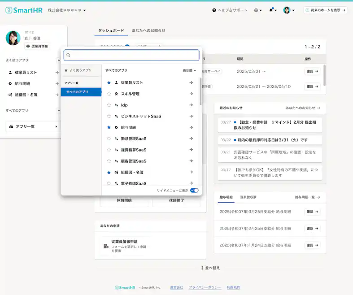Switch to the 源泉徴収票 tab
Viewport: 353px width, 295px height.
point(248,197)
